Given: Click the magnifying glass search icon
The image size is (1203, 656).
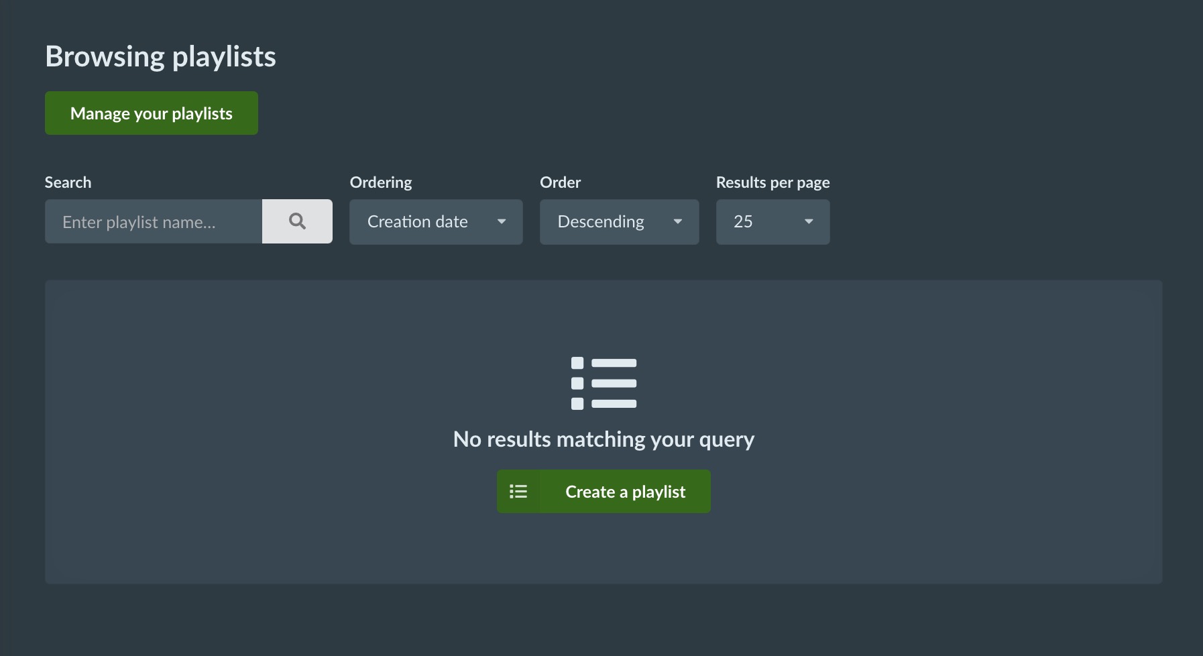Looking at the screenshot, I should [x=297, y=221].
